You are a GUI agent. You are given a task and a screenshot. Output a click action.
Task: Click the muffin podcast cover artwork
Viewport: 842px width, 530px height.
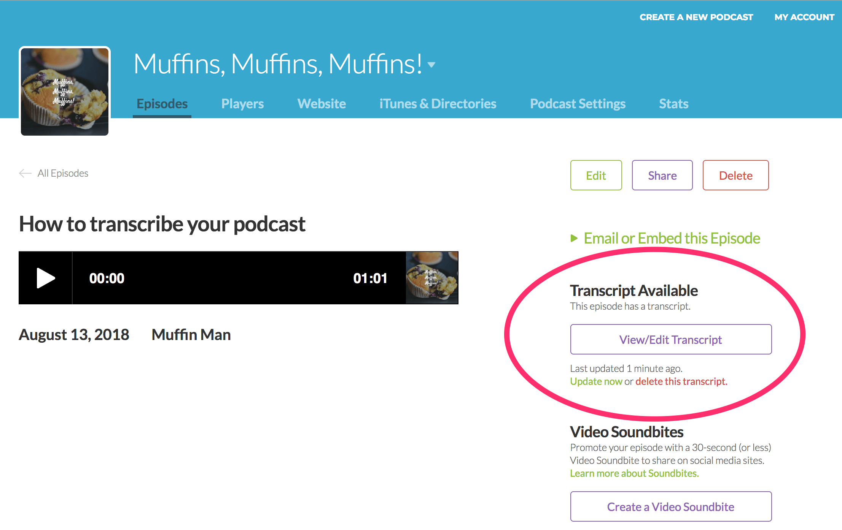click(65, 91)
